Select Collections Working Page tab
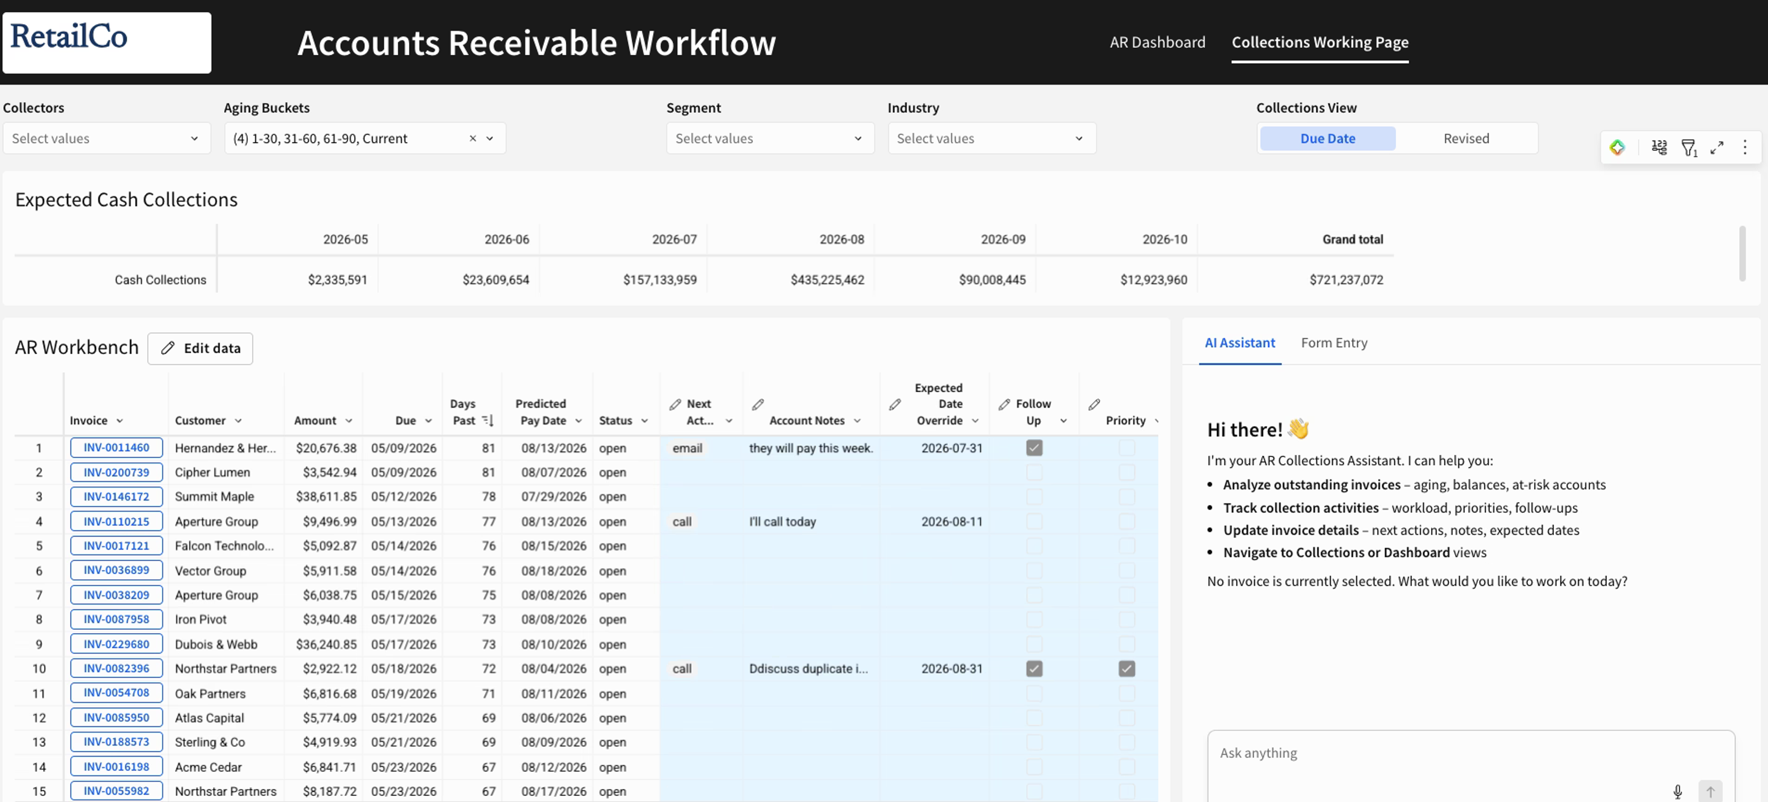This screenshot has height=802, width=1768. point(1320,42)
